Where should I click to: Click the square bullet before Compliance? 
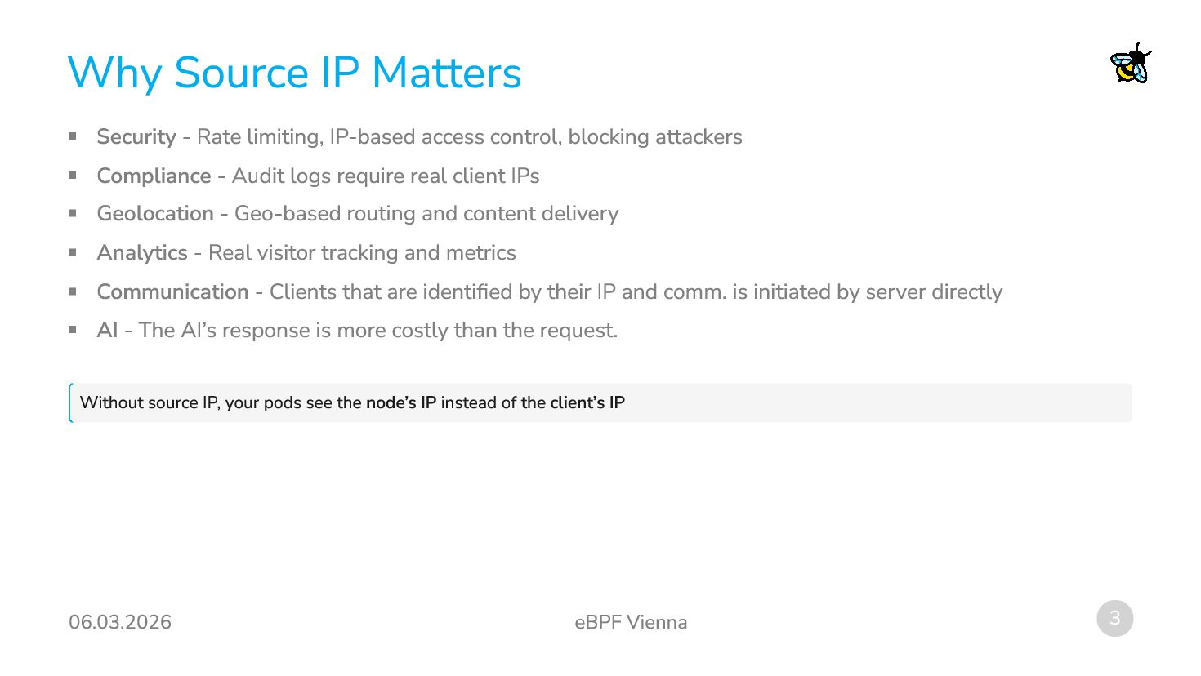click(73, 175)
